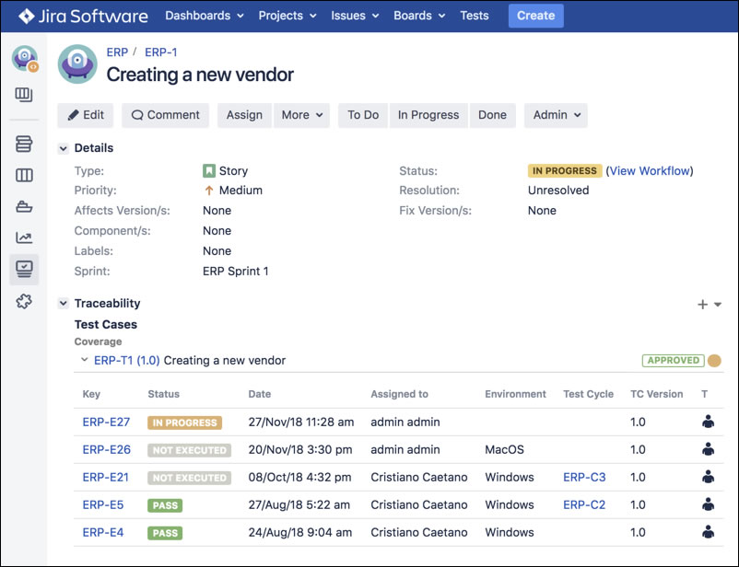
Task: Transition issue to To Do
Action: [363, 115]
